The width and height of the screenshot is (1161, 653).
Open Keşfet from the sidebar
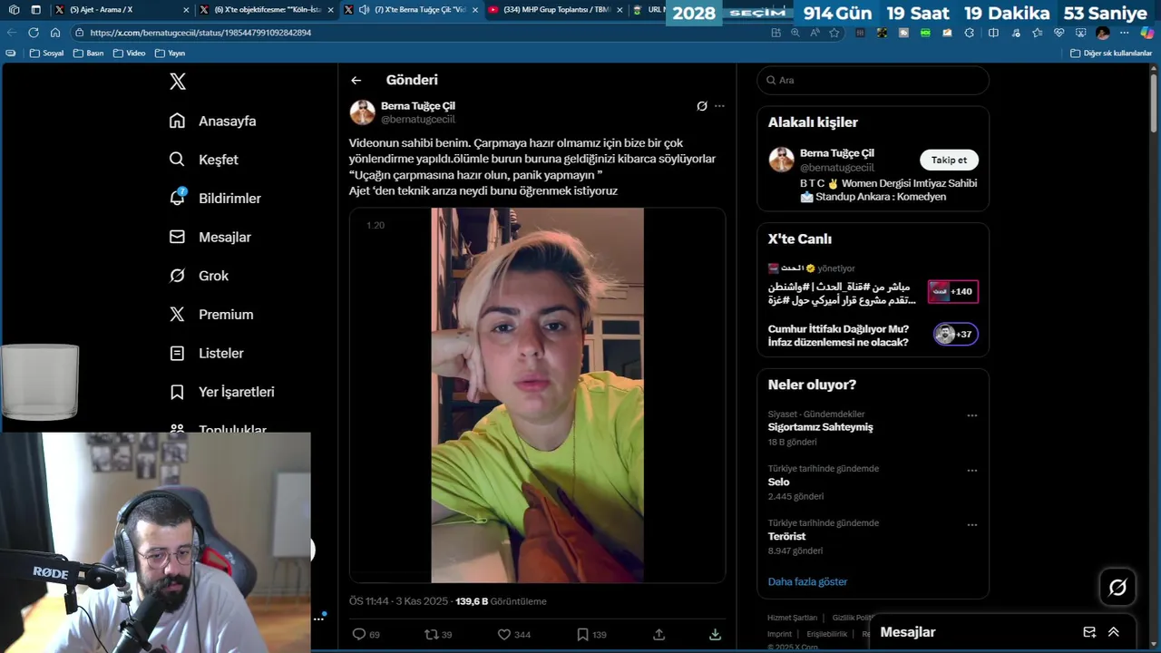coord(204,160)
